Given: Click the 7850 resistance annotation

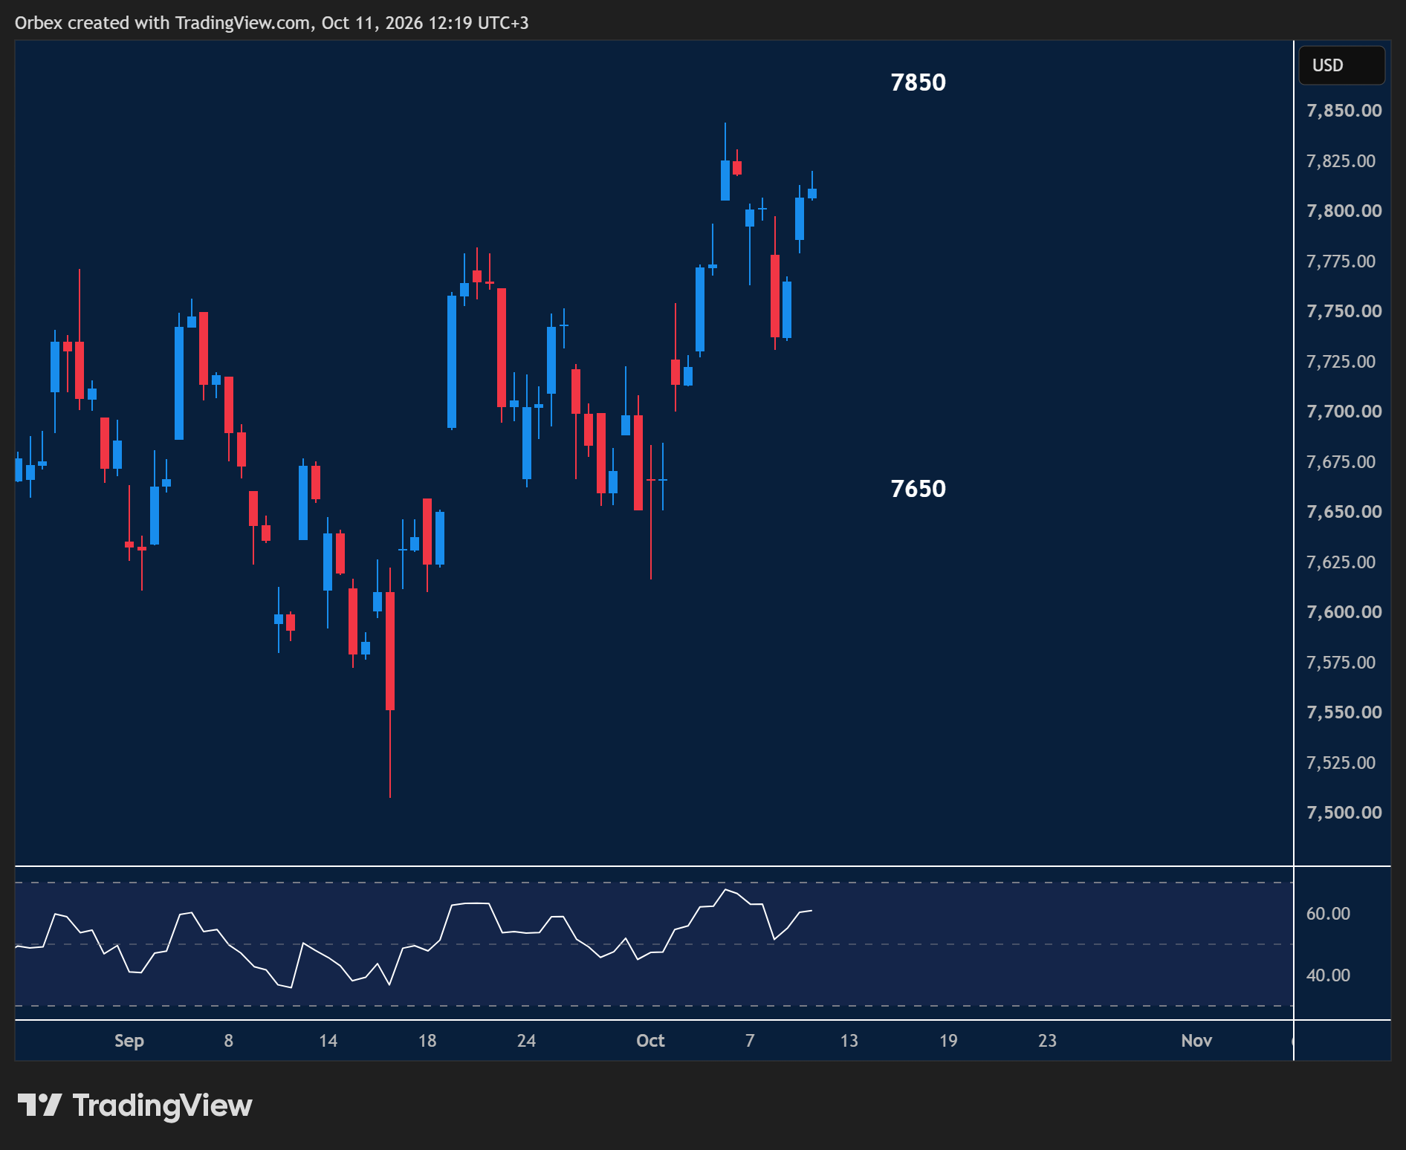Looking at the screenshot, I should click(918, 82).
